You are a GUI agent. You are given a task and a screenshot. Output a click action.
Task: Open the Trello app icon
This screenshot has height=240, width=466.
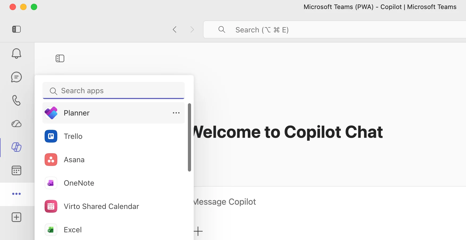(x=51, y=136)
